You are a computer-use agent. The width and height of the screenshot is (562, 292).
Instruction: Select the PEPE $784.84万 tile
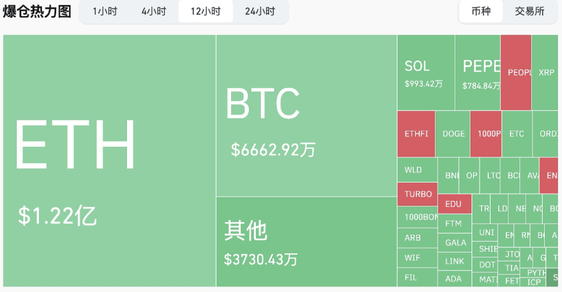tap(478, 73)
